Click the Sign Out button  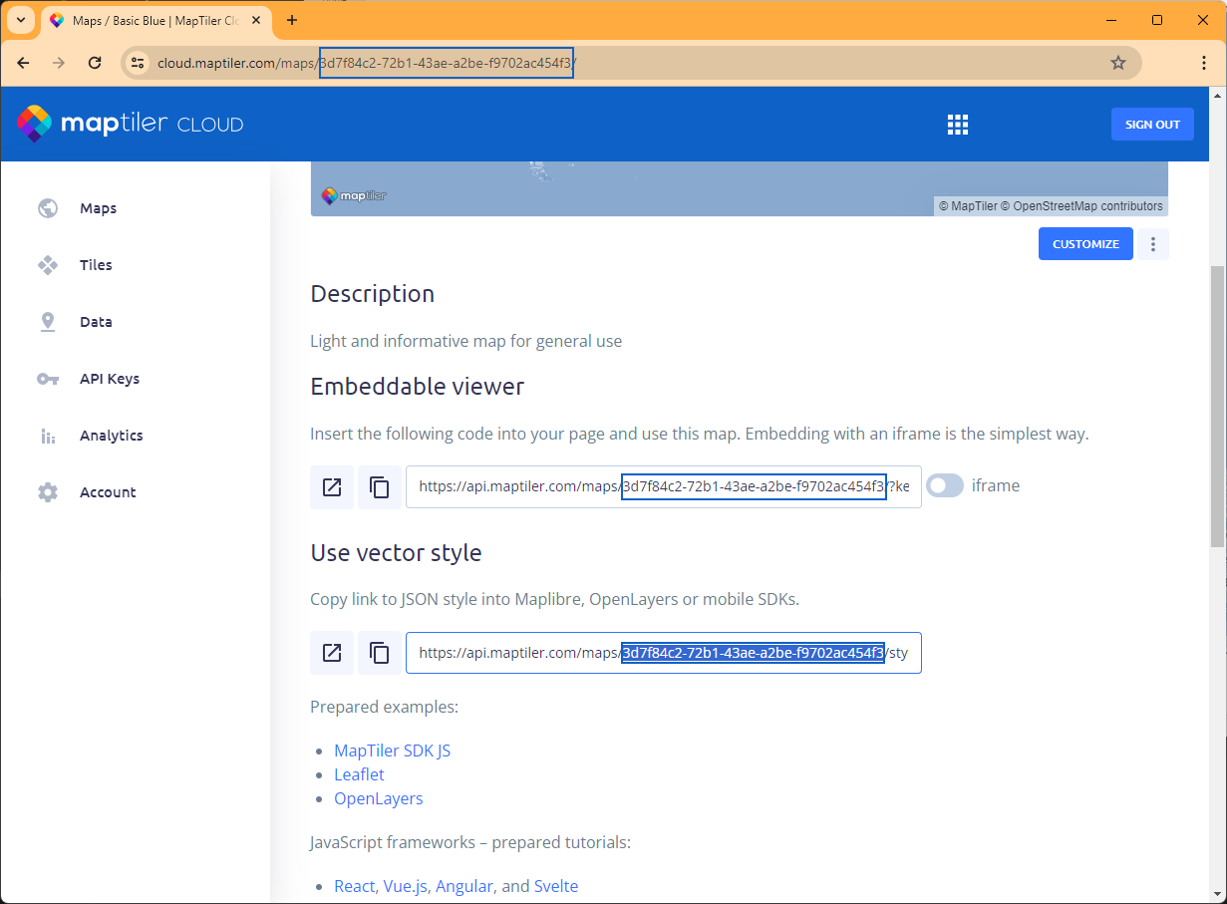coord(1152,125)
